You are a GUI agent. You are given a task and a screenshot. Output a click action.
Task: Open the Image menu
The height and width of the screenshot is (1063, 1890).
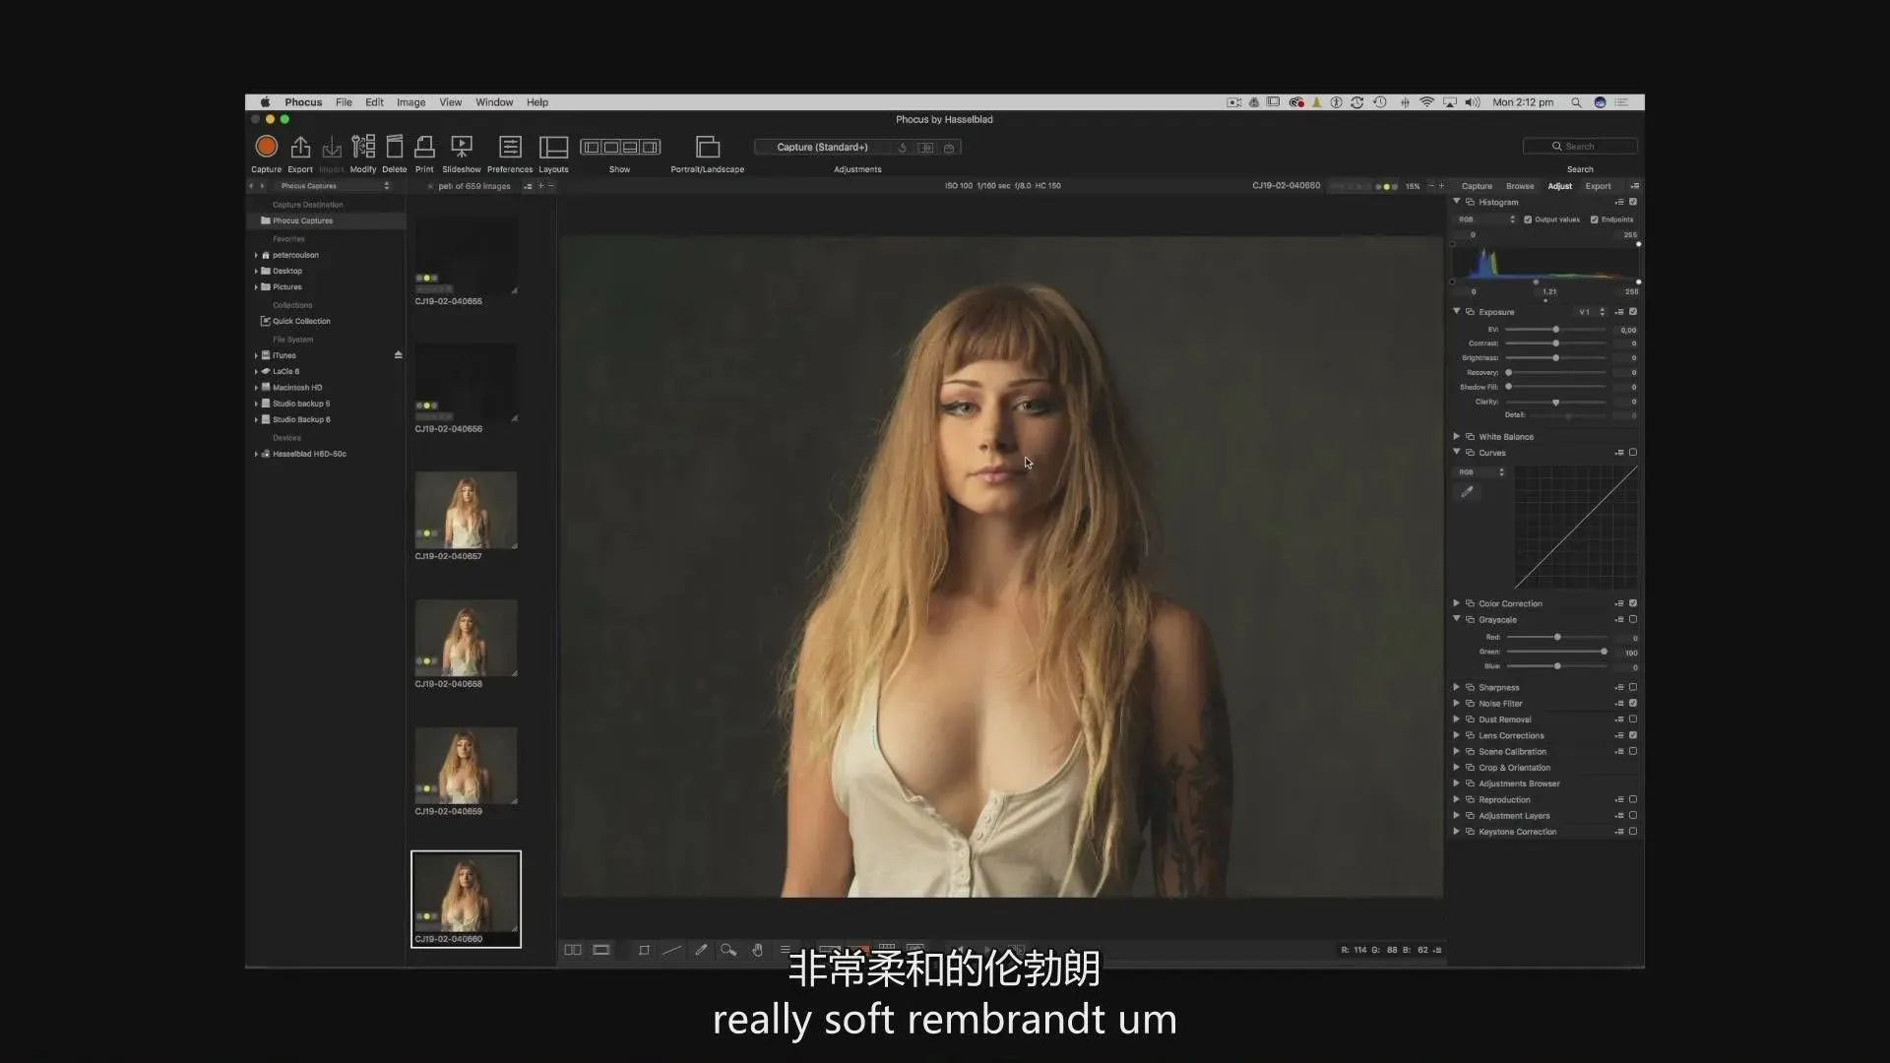pyautogui.click(x=410, y=102)
